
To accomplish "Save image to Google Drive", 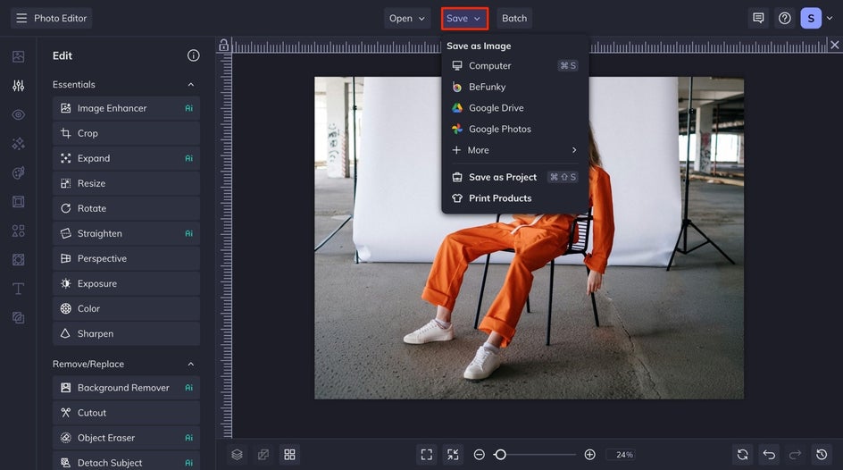I will [514, 107].
